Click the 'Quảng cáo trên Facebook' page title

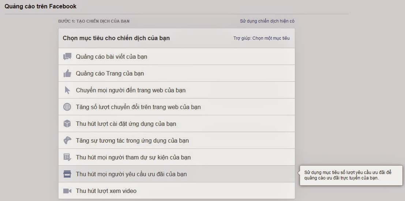tap(41, 7)
